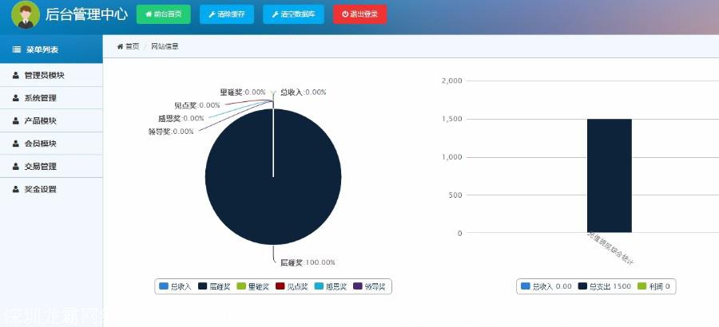Click the user icon beside 奖金设置
The height and width of the screenshot is (327, 719).
coord(16,190)
